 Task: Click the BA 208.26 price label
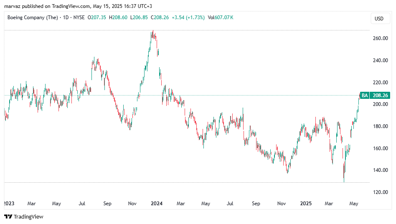coord(375,96)
